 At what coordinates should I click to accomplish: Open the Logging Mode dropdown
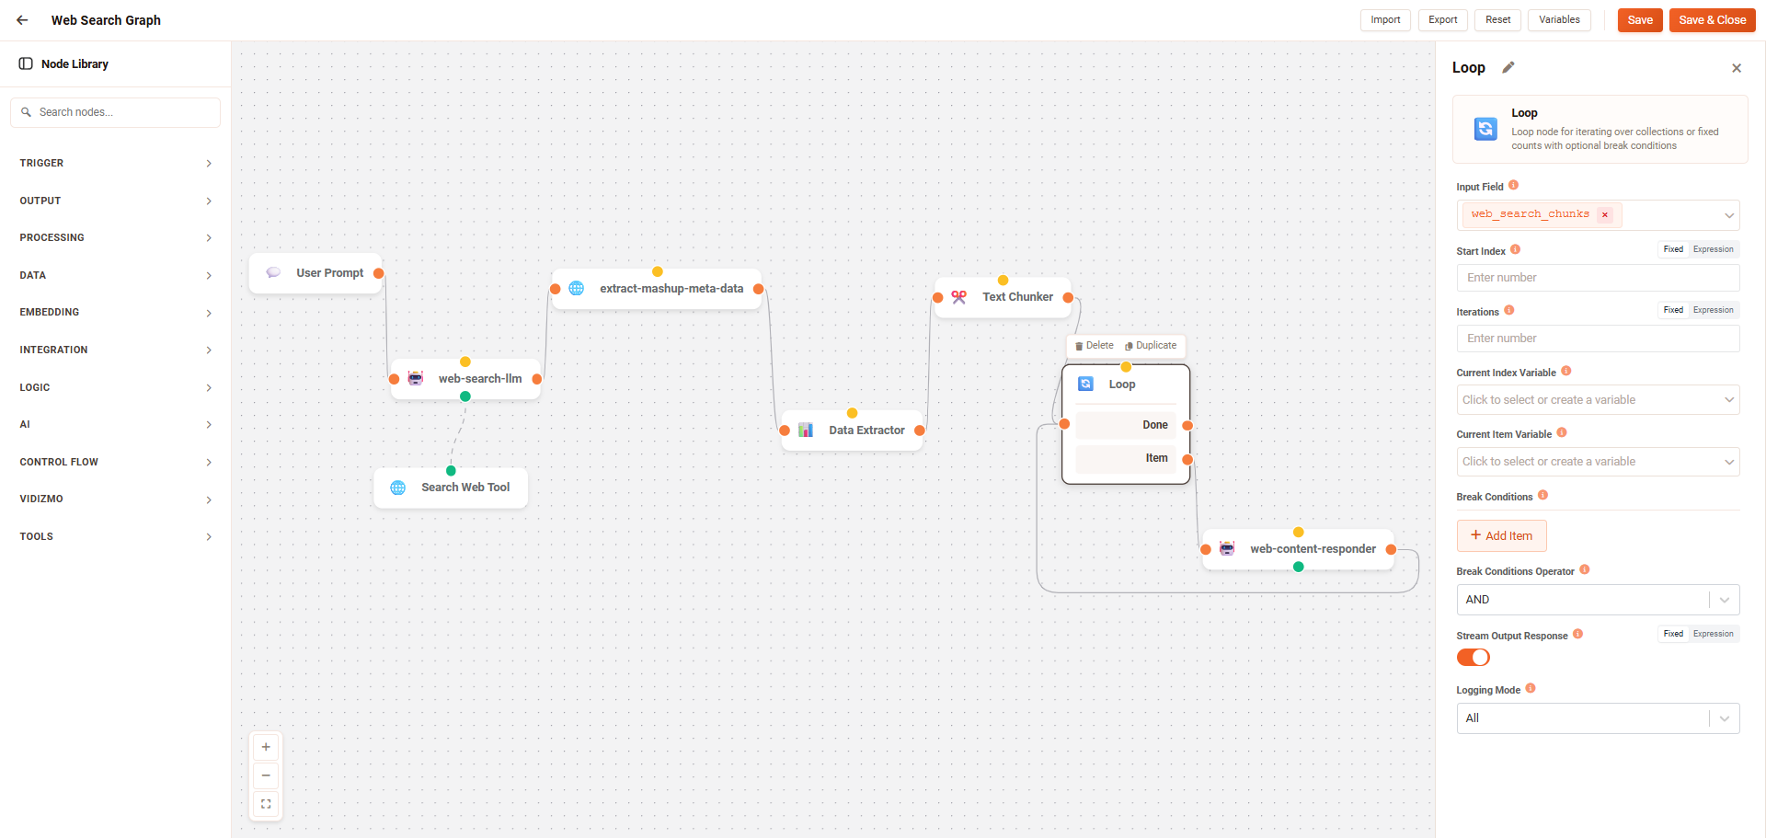pos(1598,718)
